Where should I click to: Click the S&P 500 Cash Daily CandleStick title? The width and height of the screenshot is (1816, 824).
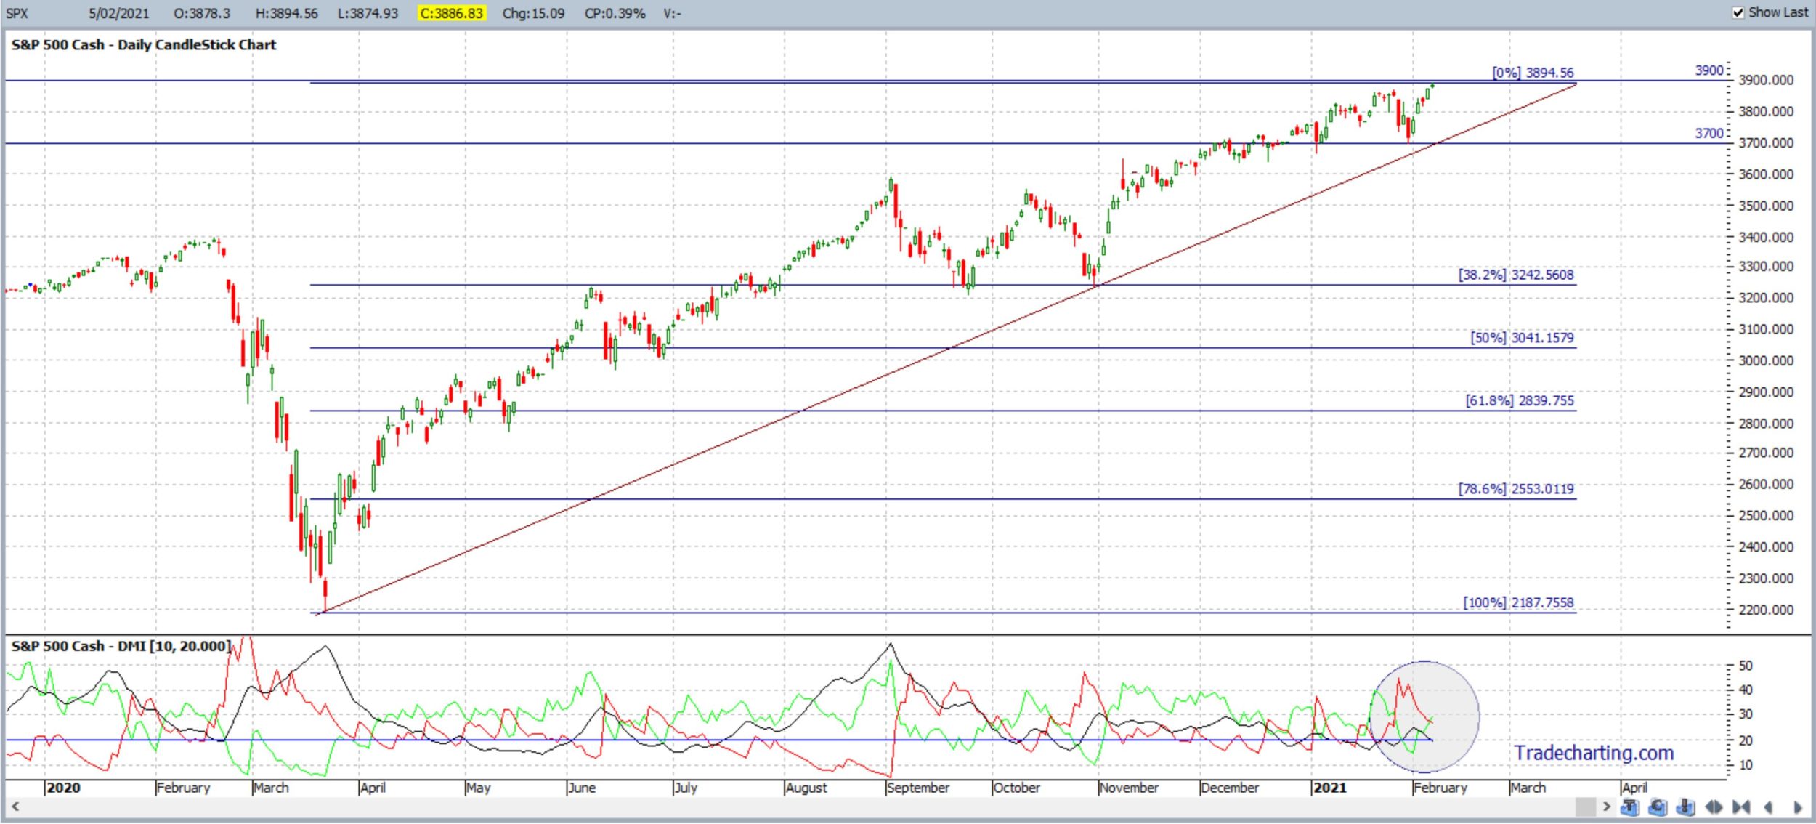[144, 45]
